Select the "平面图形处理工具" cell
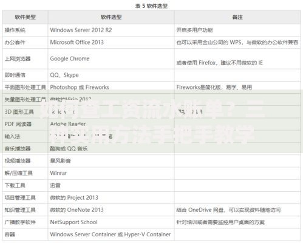Image resolution: width=303 pixels, height=243 pixels. (x=26, y=87)
